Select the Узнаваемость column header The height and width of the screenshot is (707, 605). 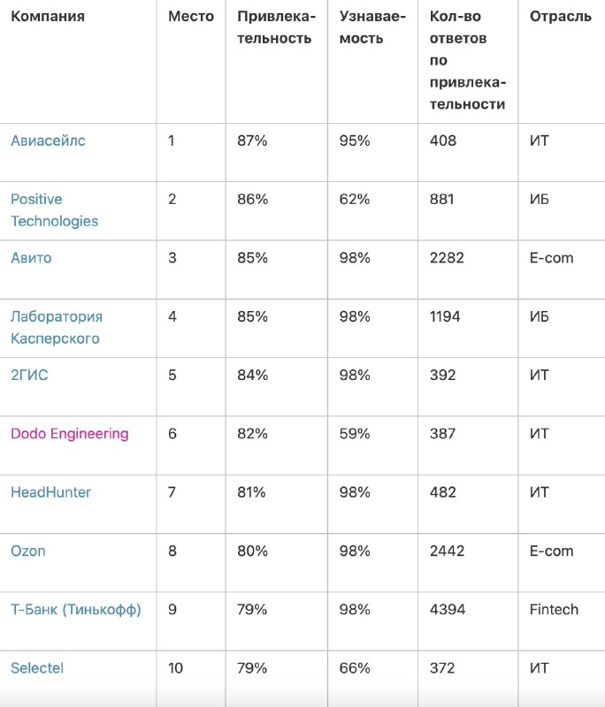pyautogui.click(x=372, y=27)
